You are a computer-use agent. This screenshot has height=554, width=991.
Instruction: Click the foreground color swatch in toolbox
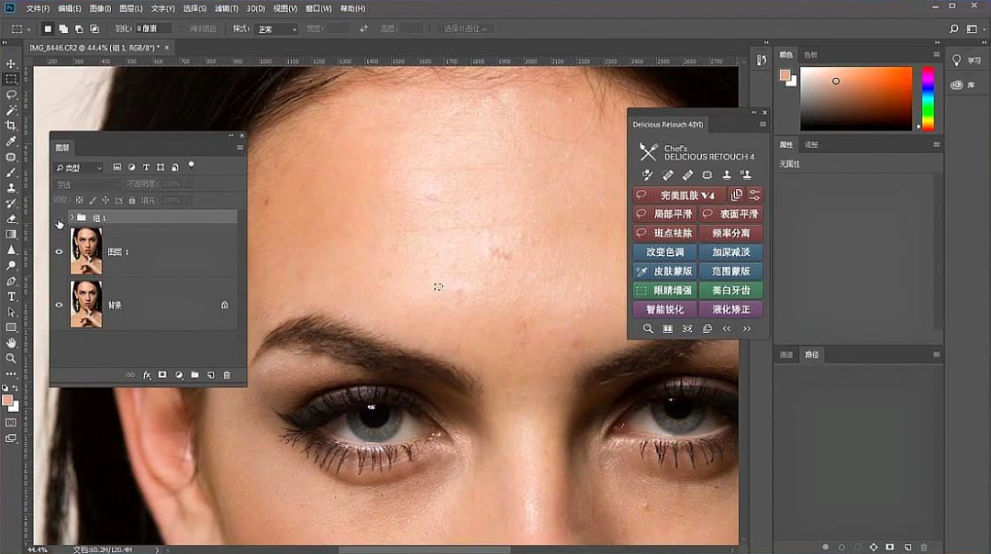tap(7, 401)
